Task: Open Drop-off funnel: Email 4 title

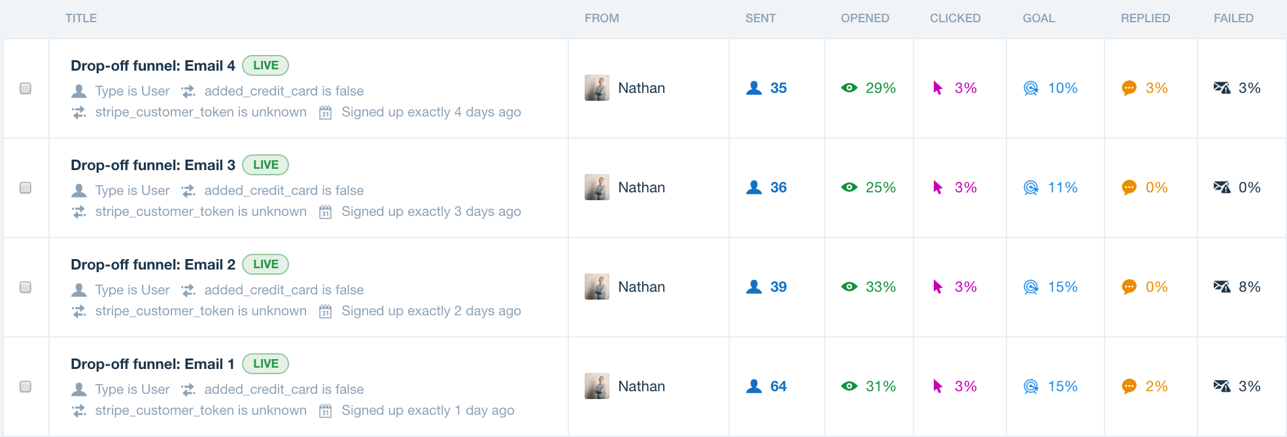Action: [153, 65]
